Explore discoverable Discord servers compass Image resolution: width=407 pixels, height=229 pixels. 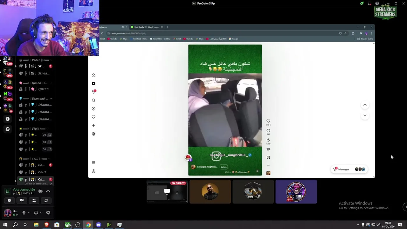(x=8, y=129)
